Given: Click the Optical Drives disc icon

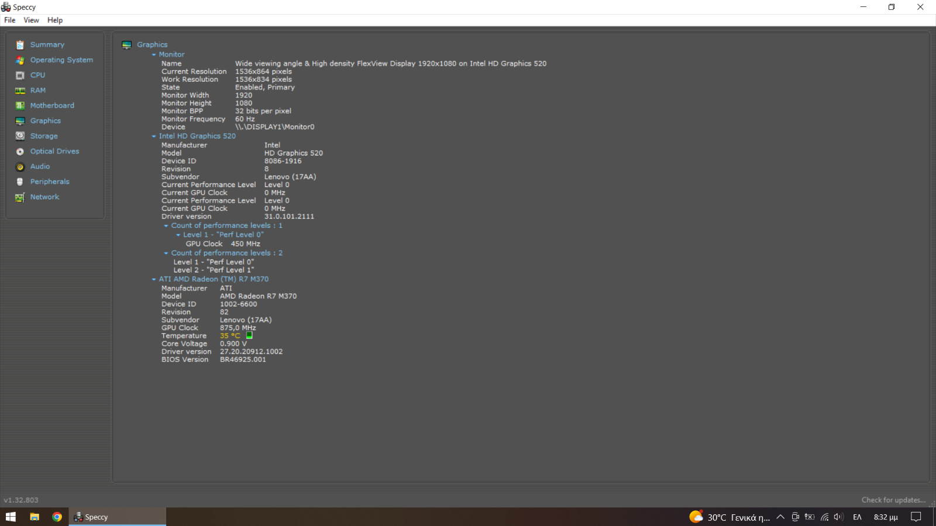Looking at the screenshot, I should (x=20, y=151).
